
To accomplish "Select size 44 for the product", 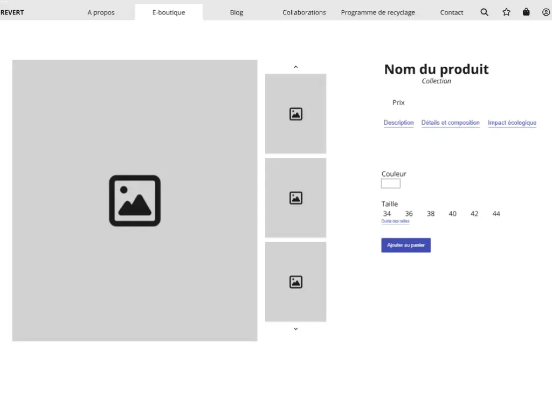I will click(496, 214).
